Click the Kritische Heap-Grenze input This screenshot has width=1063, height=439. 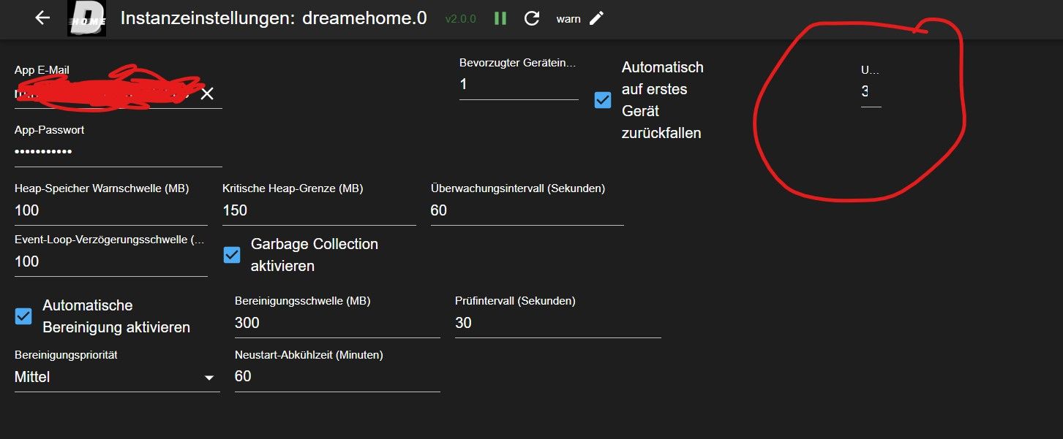318,210
